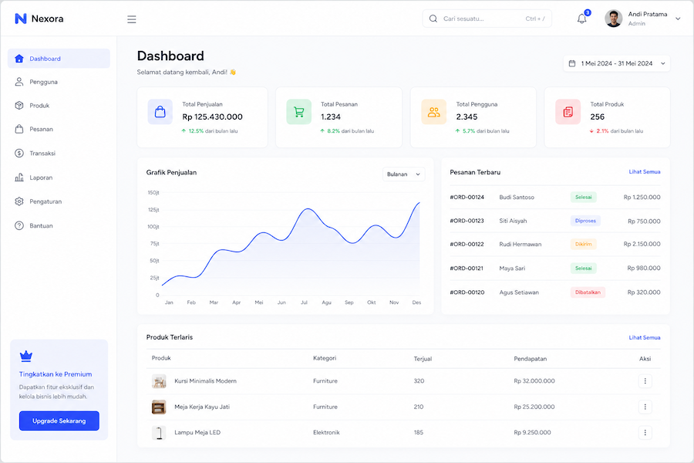
Task: Open the notification bell
Action: point(581,19)
